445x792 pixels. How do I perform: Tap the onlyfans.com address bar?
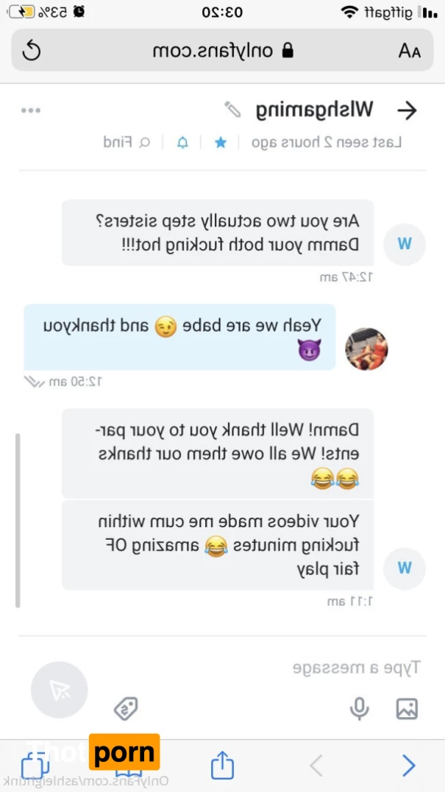222,51
